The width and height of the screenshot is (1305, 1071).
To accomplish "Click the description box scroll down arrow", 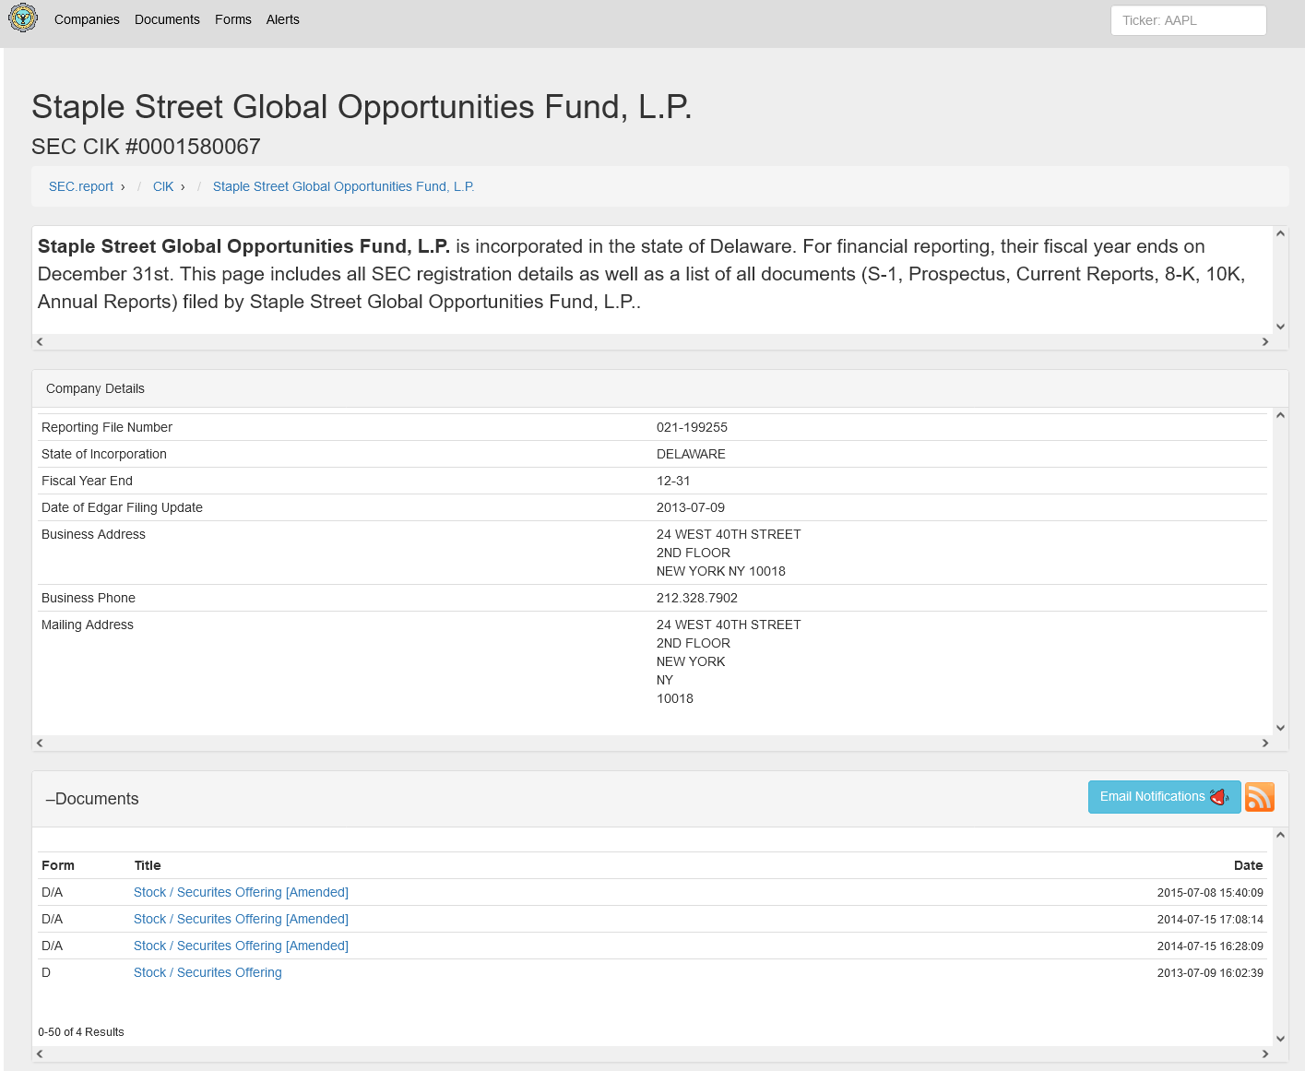I will [x=1280, y=327].
